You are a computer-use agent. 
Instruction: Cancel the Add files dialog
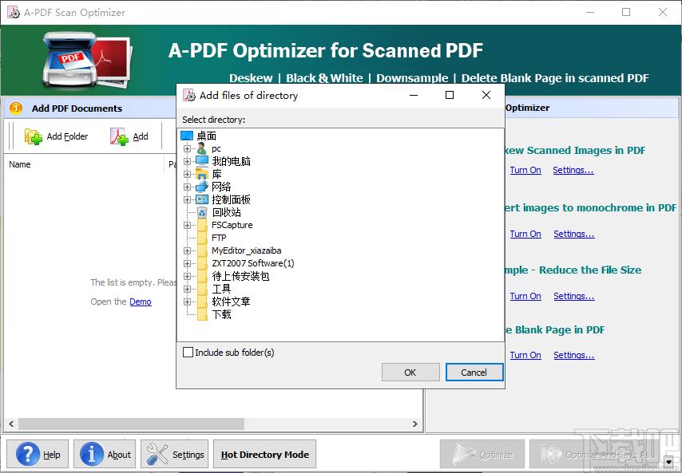[474, 372]
